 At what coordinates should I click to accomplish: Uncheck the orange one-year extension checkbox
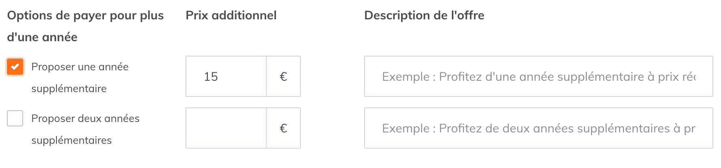tap(15, 67)
